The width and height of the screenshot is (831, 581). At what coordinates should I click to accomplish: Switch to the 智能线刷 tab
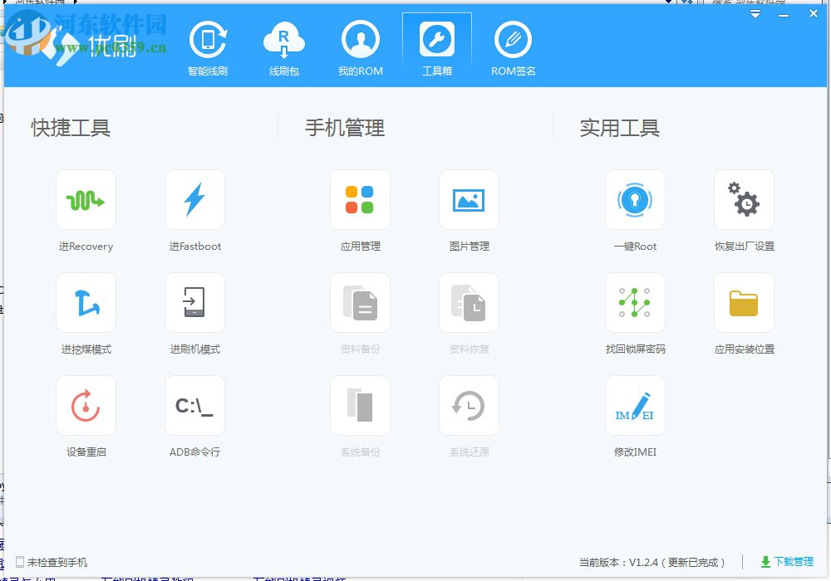[x=208, y=47]
